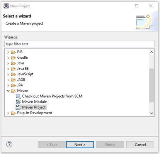Expand the Plug-in Development category
The width and height of the screenshot is (160, 154).
[x=8, y=113]
